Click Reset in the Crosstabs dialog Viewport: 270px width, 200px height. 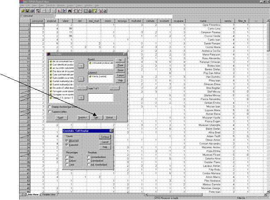click(x=120, y=70)
